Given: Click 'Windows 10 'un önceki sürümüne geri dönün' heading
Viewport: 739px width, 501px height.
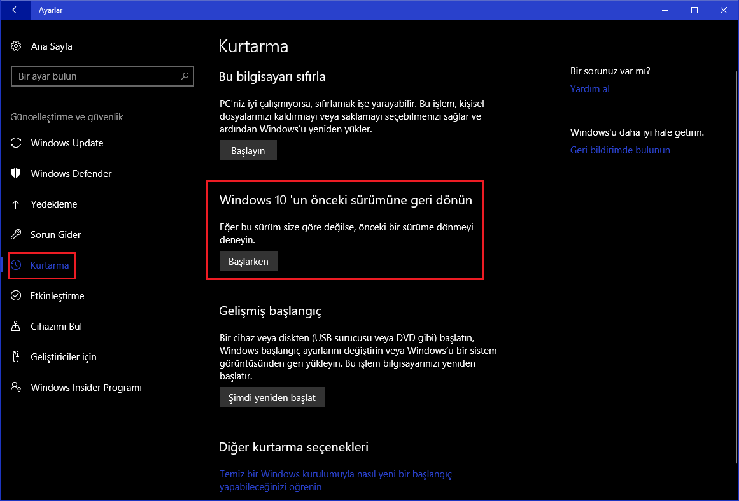Looking at the screenshot, I should click(346, 200).
